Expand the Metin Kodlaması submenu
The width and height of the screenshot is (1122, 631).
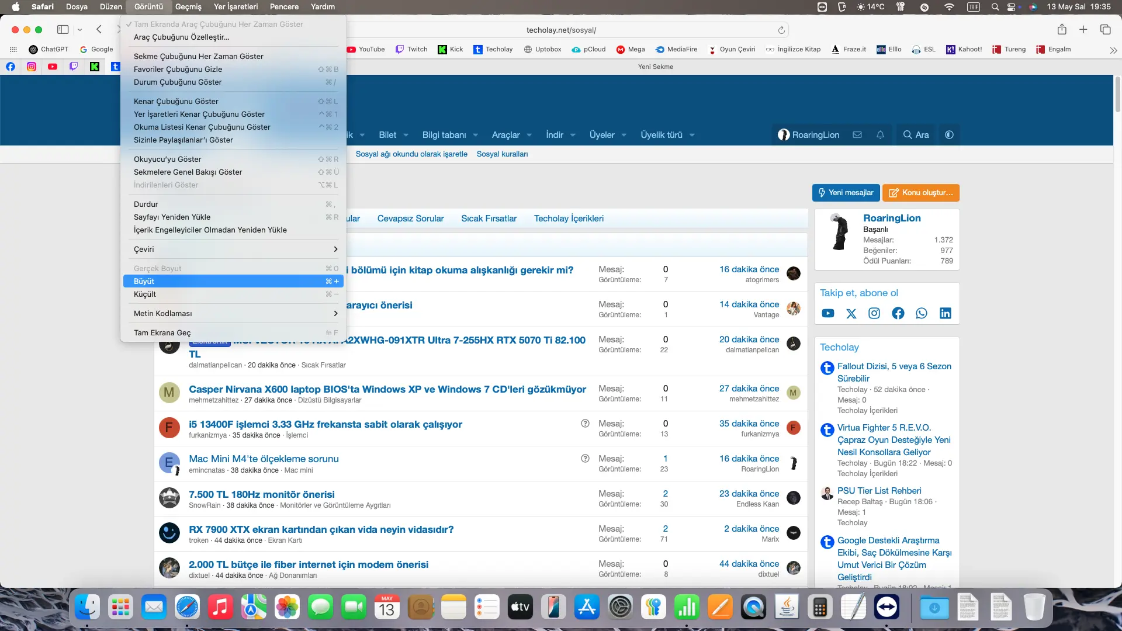pos(233,314)
